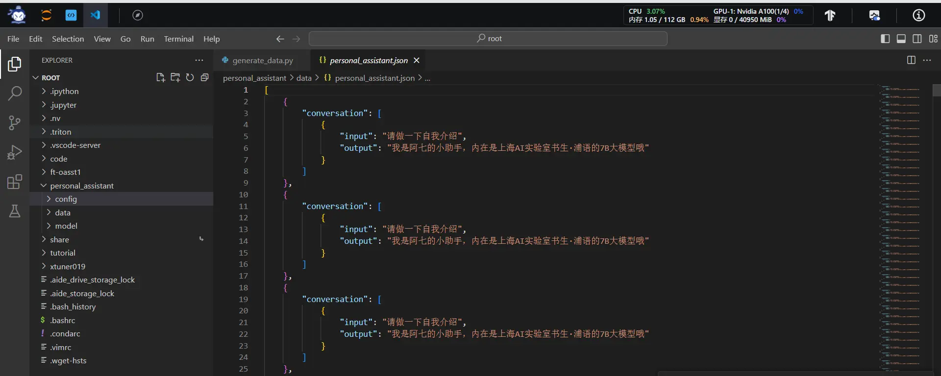Close the personal_assistant.json tab
941x376 pixels.
pos(417,60)
